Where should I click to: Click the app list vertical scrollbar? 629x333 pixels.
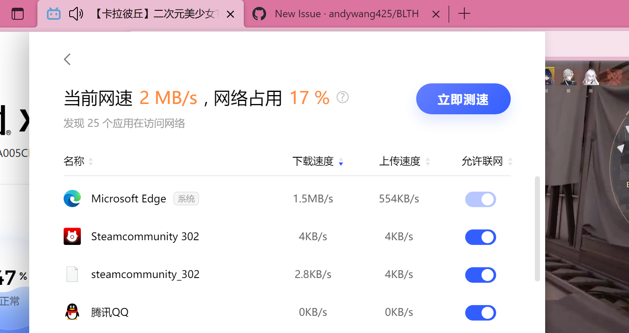[x=537, y=229]
